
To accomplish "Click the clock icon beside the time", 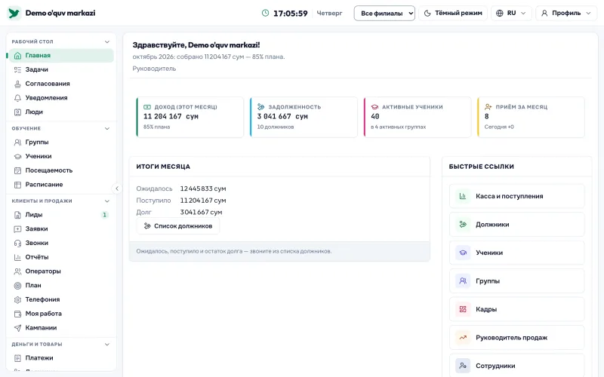I will click(x=266, y=13).
